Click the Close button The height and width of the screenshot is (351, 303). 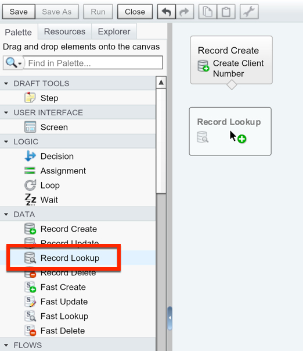[135, 12]
